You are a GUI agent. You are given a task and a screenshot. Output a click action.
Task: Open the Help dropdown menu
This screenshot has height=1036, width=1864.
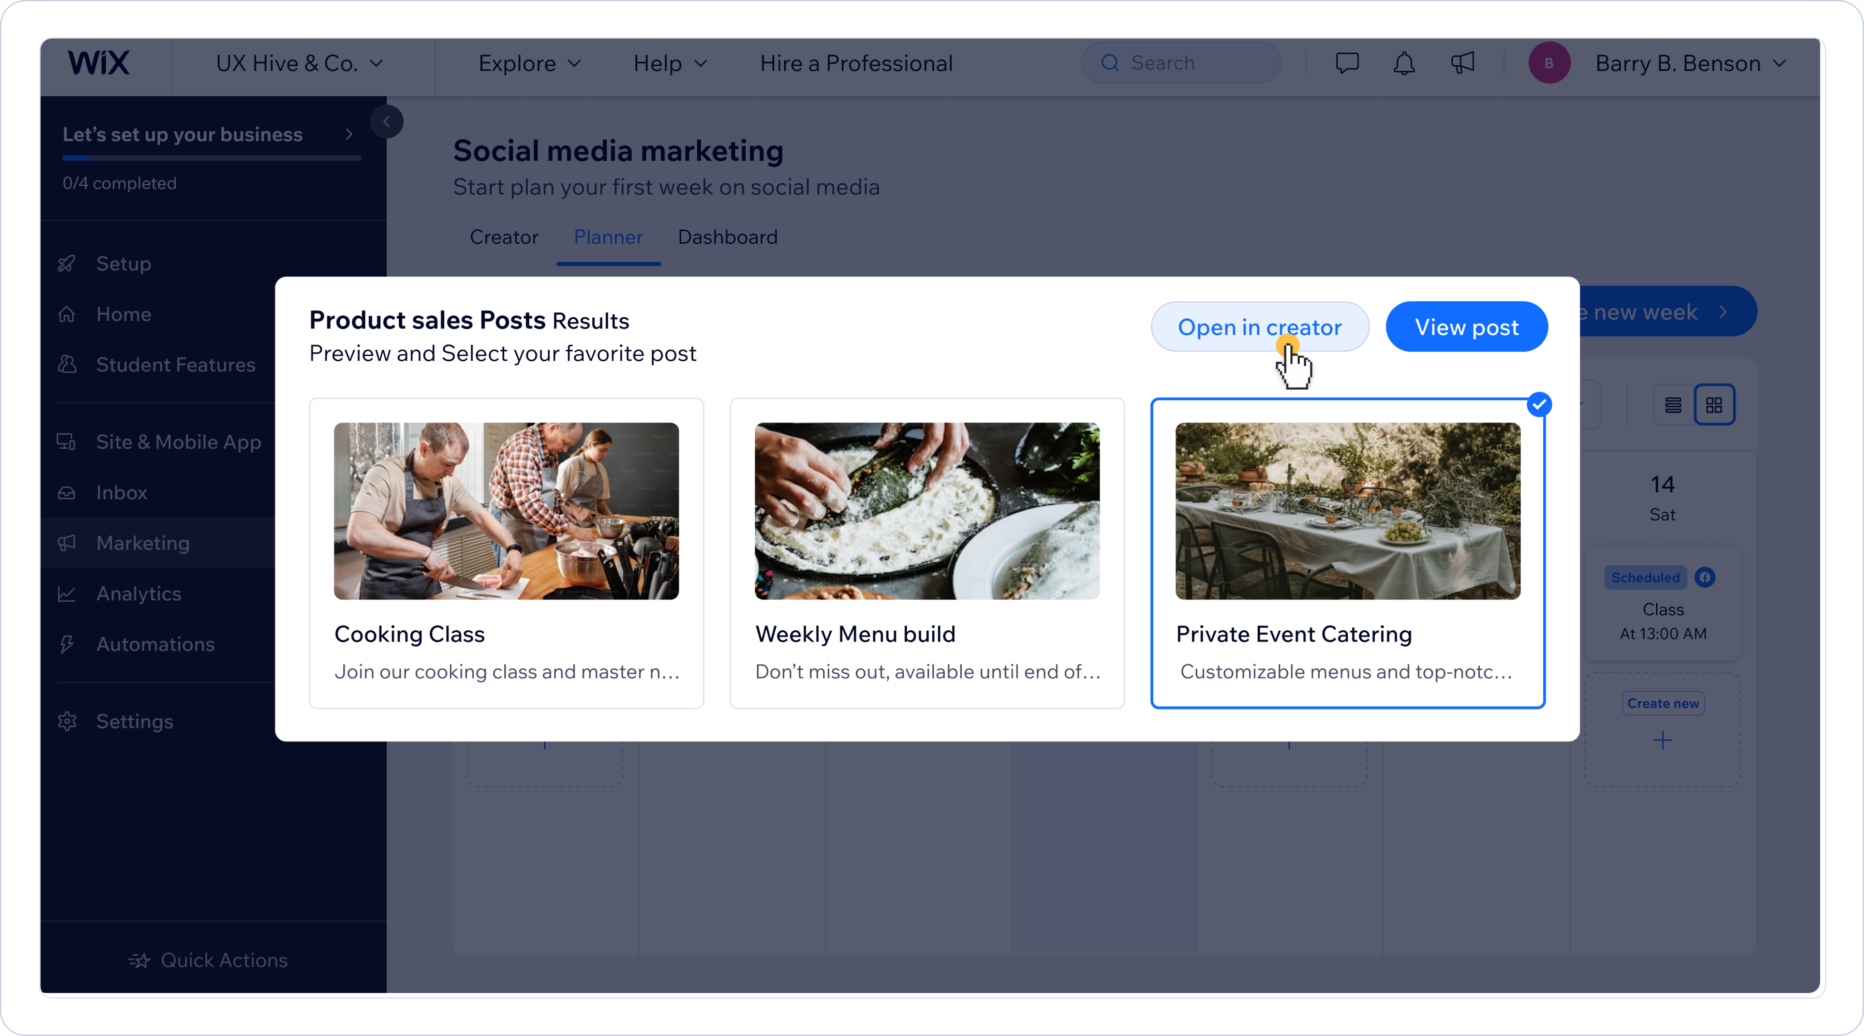pyautogui.click(x=669, y=64)
